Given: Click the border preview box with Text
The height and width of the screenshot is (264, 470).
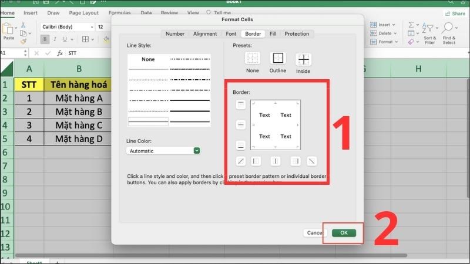Looking at the screenshot, I should click(x=276, y=125).
